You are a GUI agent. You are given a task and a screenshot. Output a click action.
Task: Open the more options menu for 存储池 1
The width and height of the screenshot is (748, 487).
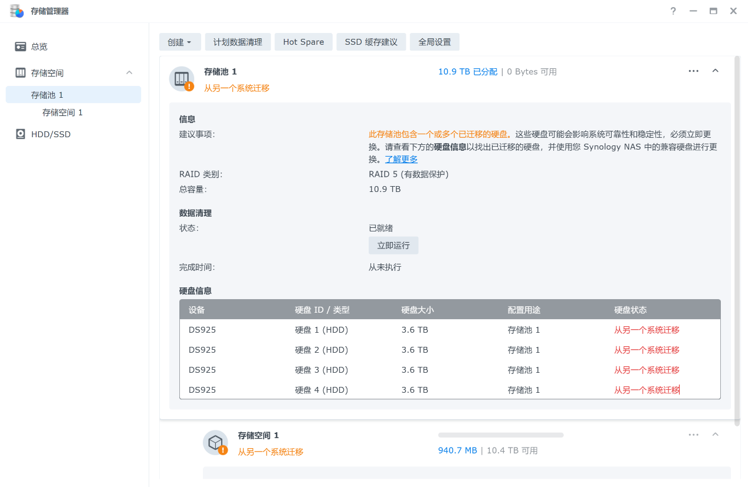coord(693,71)
